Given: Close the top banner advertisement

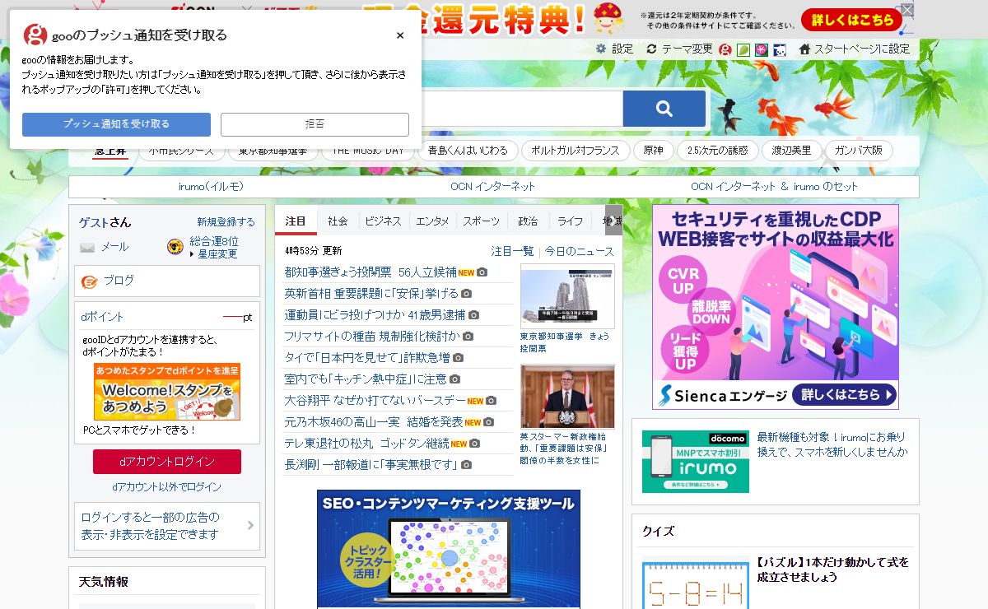Looking at the screenshot, I should coord(906,9).
